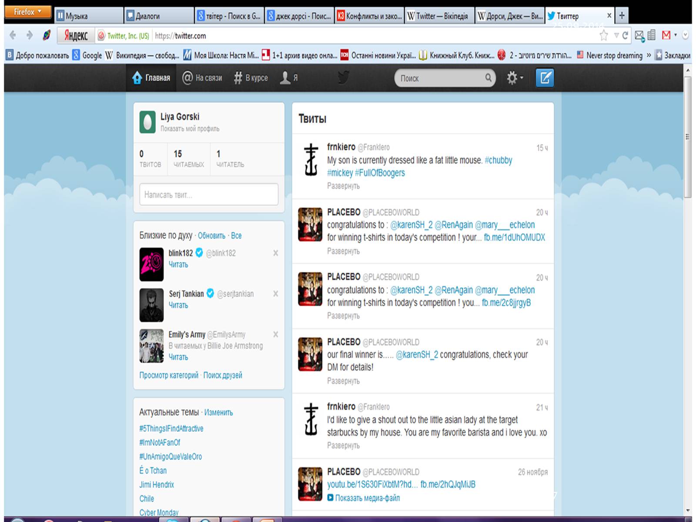This screenshot has width=696, height=522.
Task: Close the Твиттер browser tab
Action: point(609,16)
